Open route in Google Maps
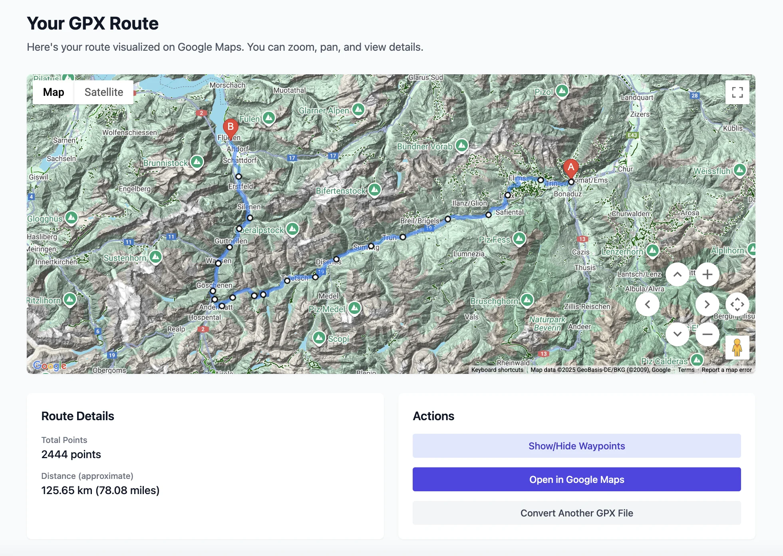This screenshot has width=783, height=556. coord(576,479)
